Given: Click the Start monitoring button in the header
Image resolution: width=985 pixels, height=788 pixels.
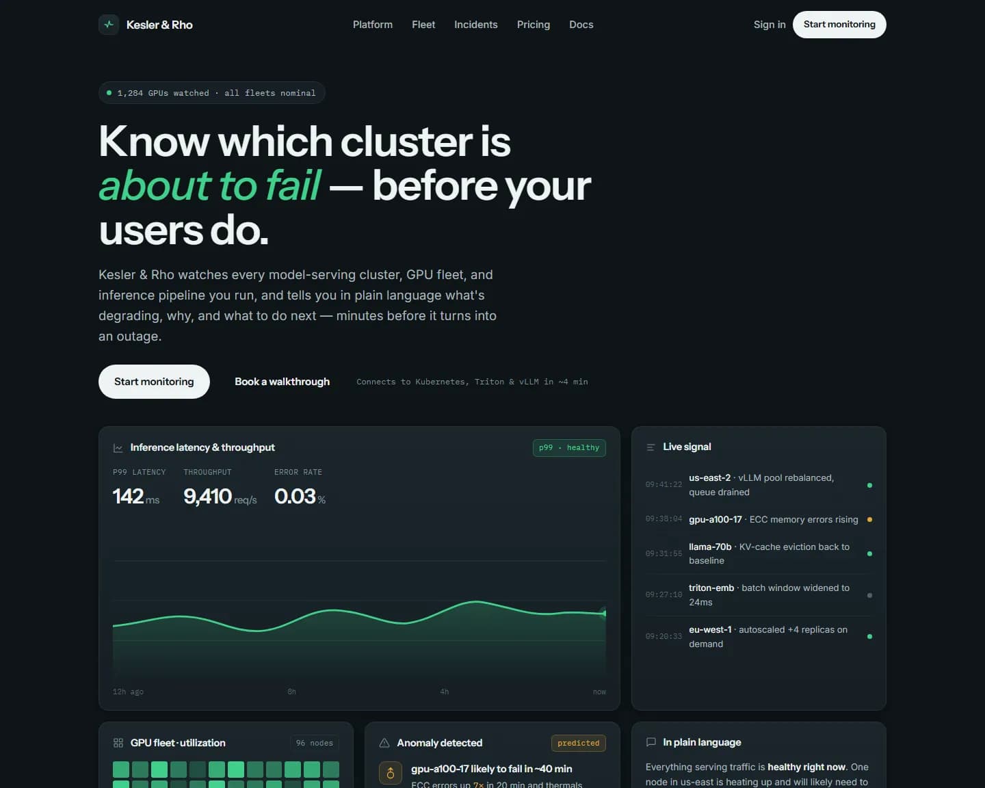Looking at the screenshot, I should (839, 25).
